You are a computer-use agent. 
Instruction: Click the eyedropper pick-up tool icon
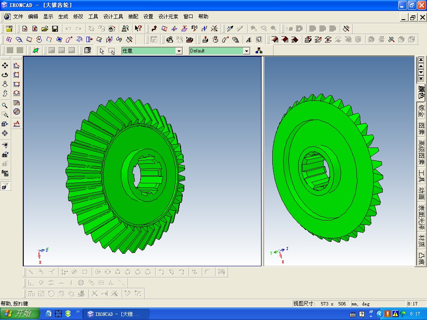coord(230,28)
